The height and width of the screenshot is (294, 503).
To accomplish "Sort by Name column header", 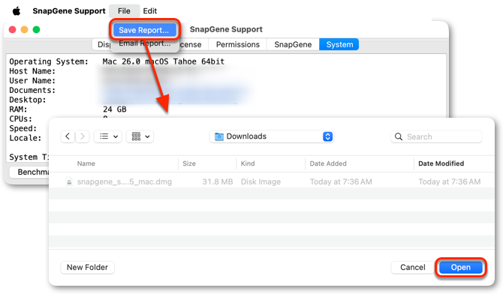I will pos(86,163).
